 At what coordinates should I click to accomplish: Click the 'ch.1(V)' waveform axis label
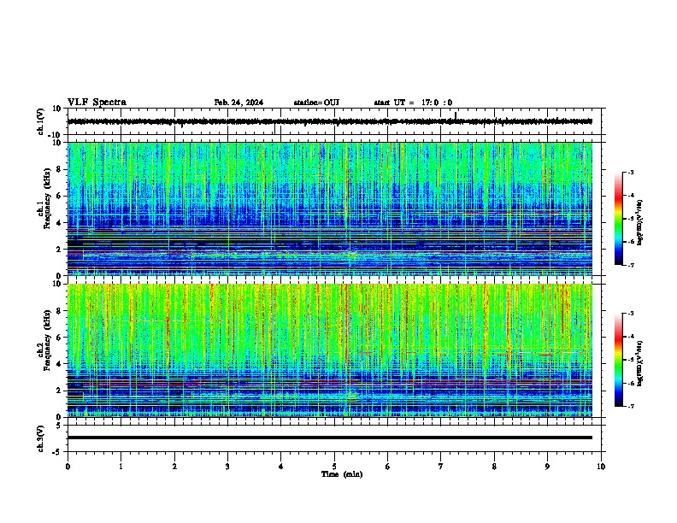[41, 121]
